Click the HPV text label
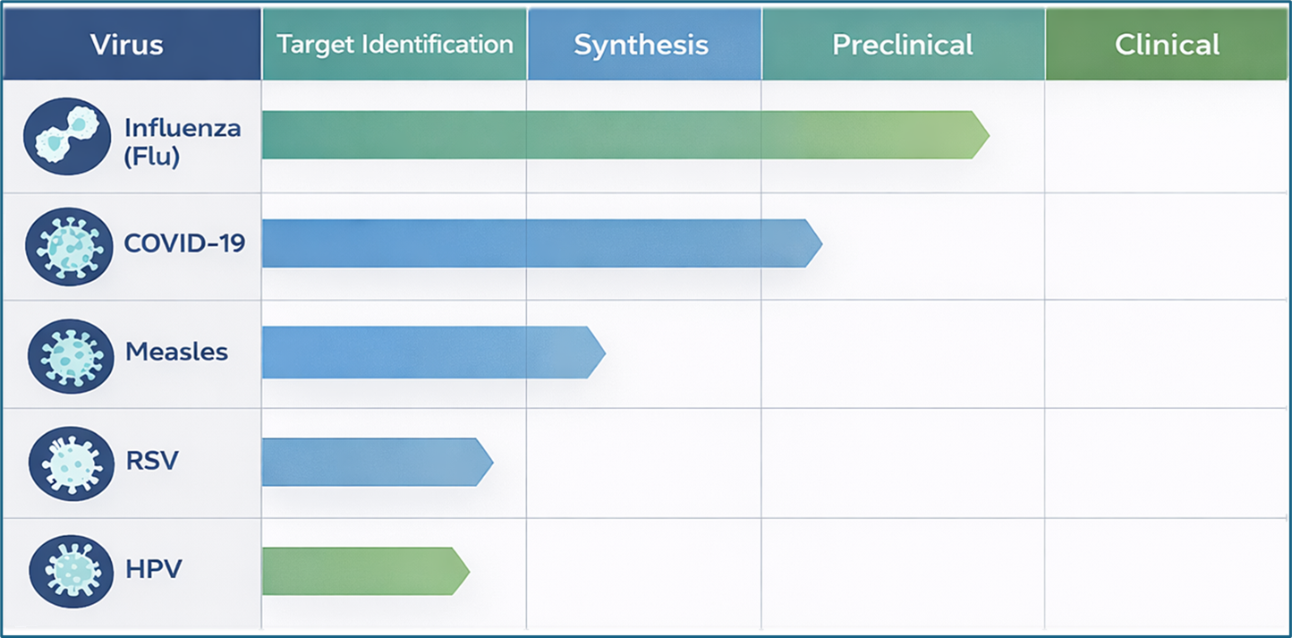This screenshot has width=1292, height=638. (x=153, y=569)
